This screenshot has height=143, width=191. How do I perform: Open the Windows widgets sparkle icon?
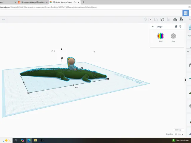7,140
